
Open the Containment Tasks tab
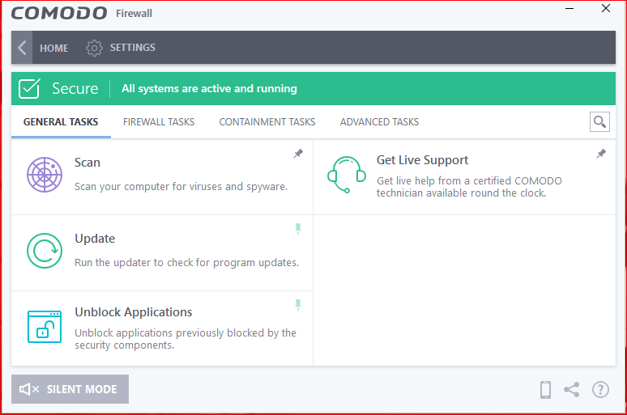[267, 122]
